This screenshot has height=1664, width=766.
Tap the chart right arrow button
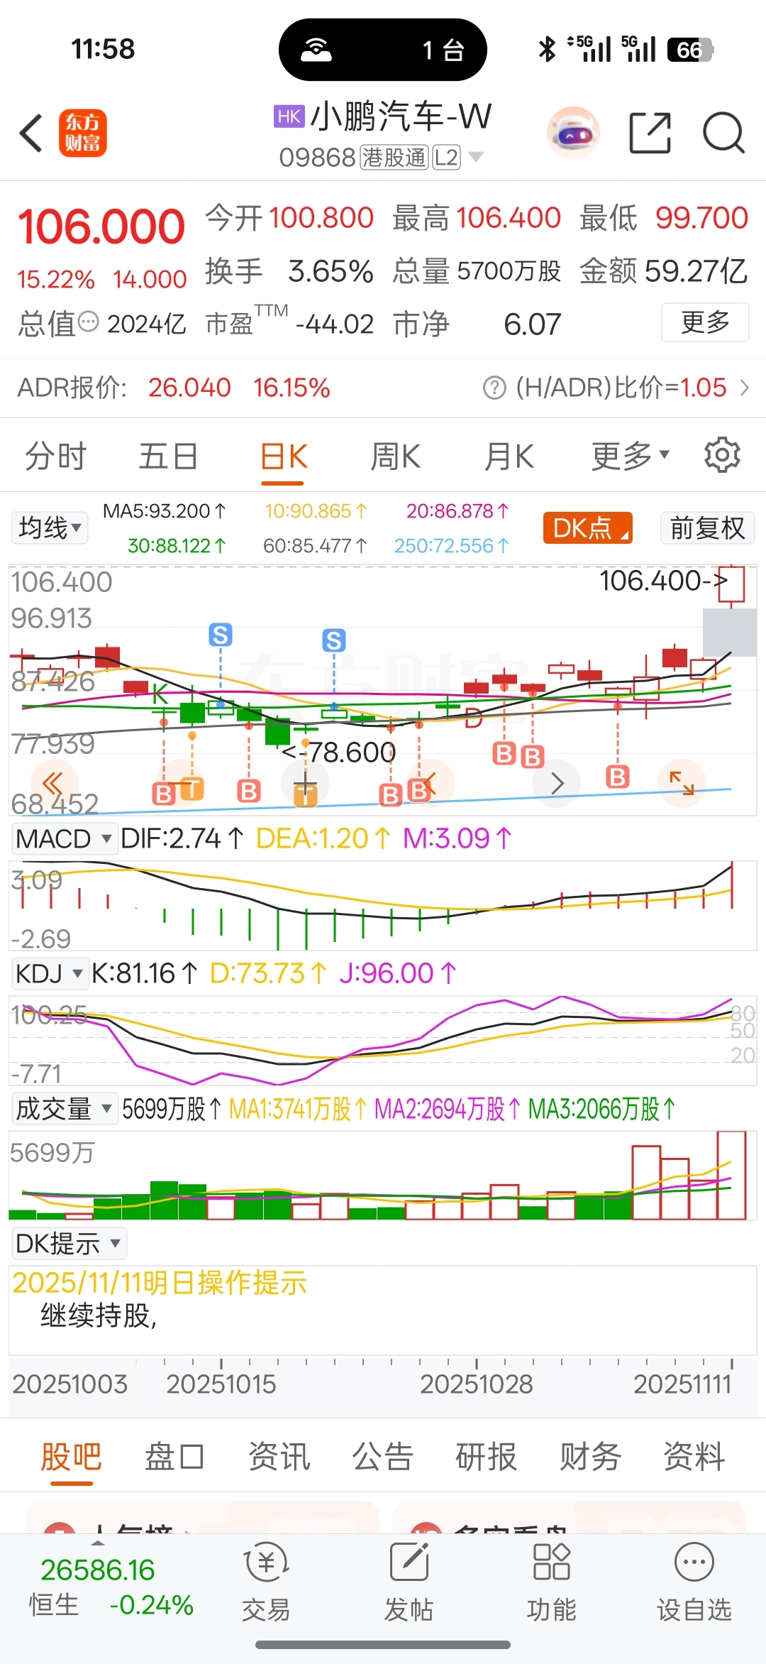click(557, 784)
